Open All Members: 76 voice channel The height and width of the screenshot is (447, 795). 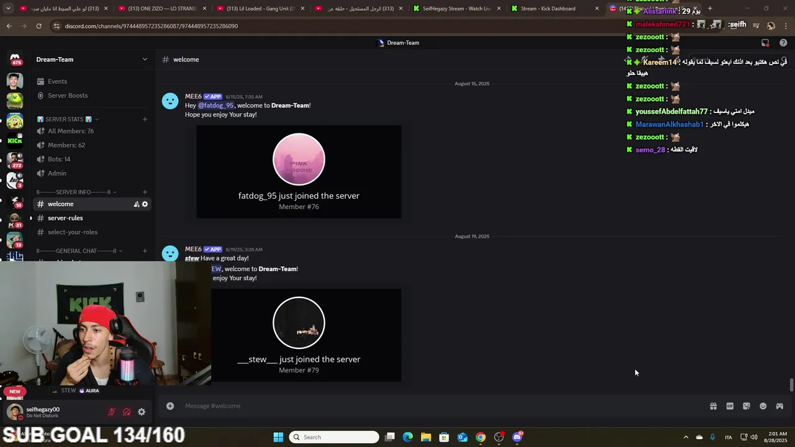(92, 131)
